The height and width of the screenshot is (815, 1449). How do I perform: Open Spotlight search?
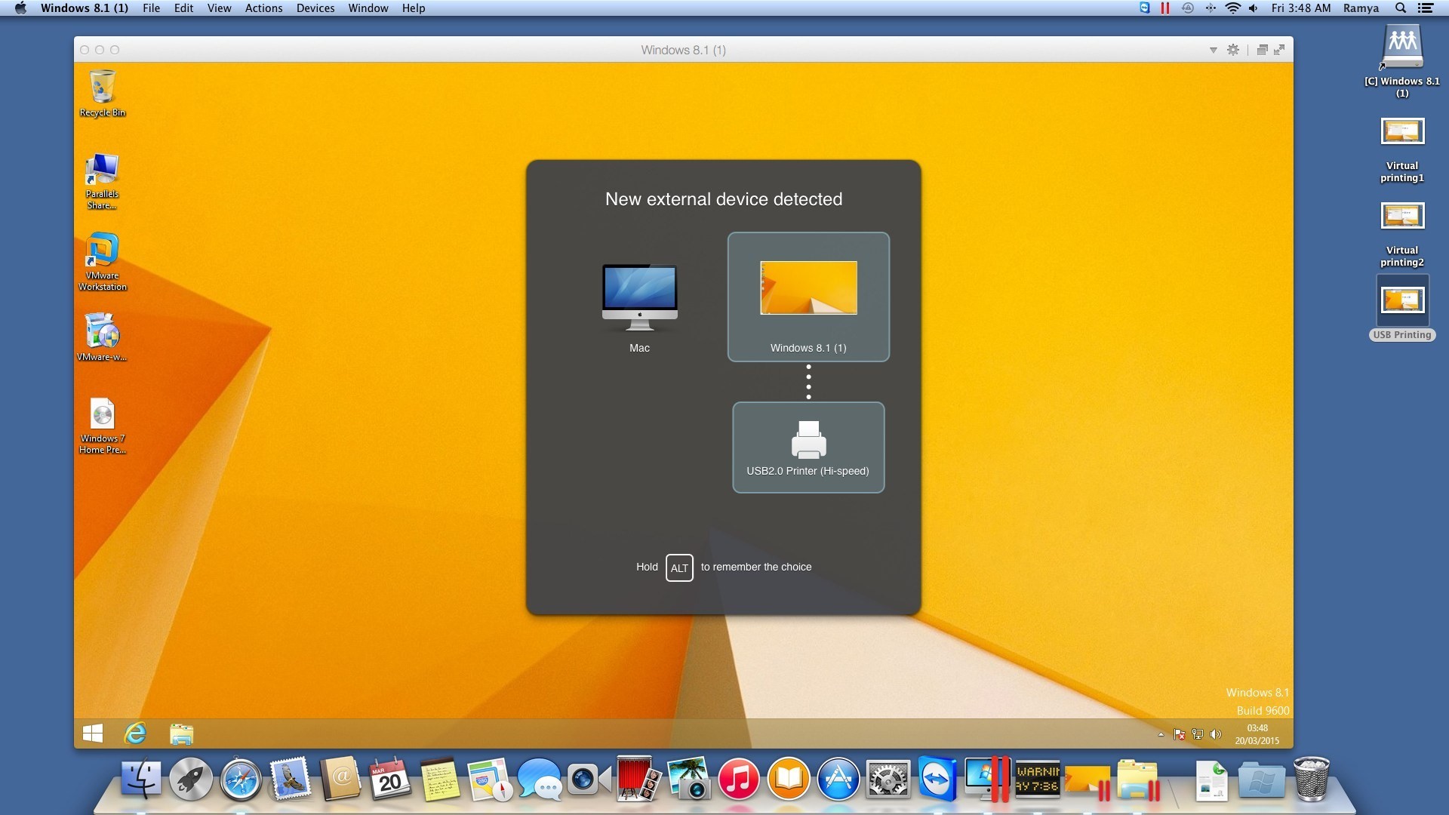pos(1401,8)
